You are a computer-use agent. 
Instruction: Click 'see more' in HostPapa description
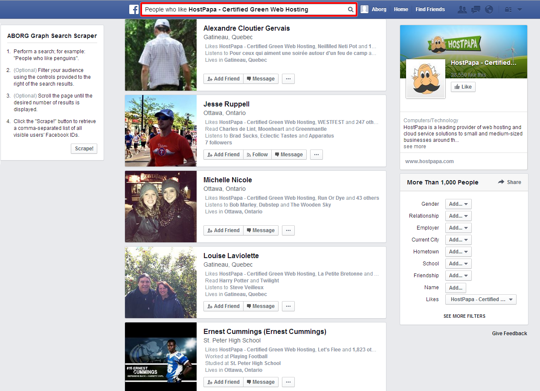[x=415, y=147]
